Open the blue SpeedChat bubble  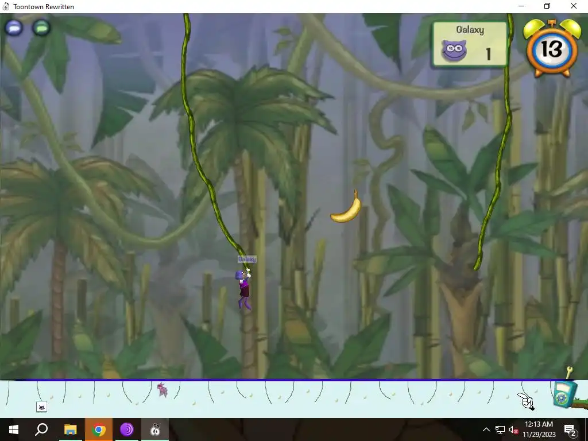[x=14, y=28]
